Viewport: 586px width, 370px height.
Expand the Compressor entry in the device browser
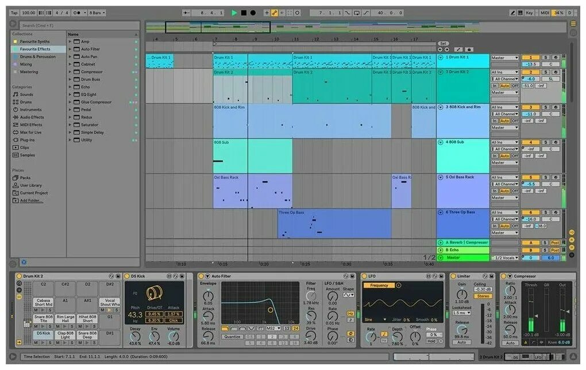click(70, 72)
